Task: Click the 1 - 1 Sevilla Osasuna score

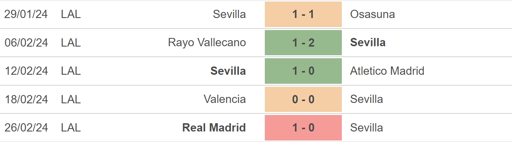Action: [303, 14]
